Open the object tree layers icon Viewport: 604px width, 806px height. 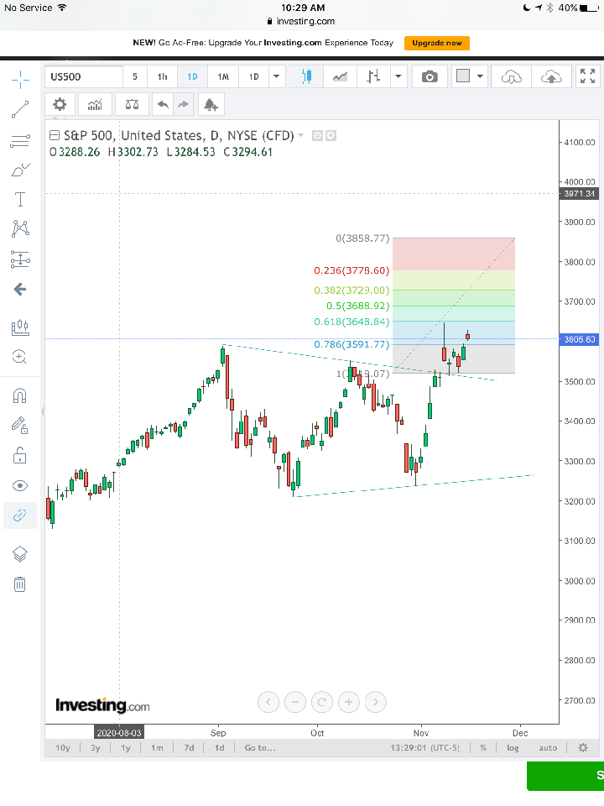pos(20,553)
